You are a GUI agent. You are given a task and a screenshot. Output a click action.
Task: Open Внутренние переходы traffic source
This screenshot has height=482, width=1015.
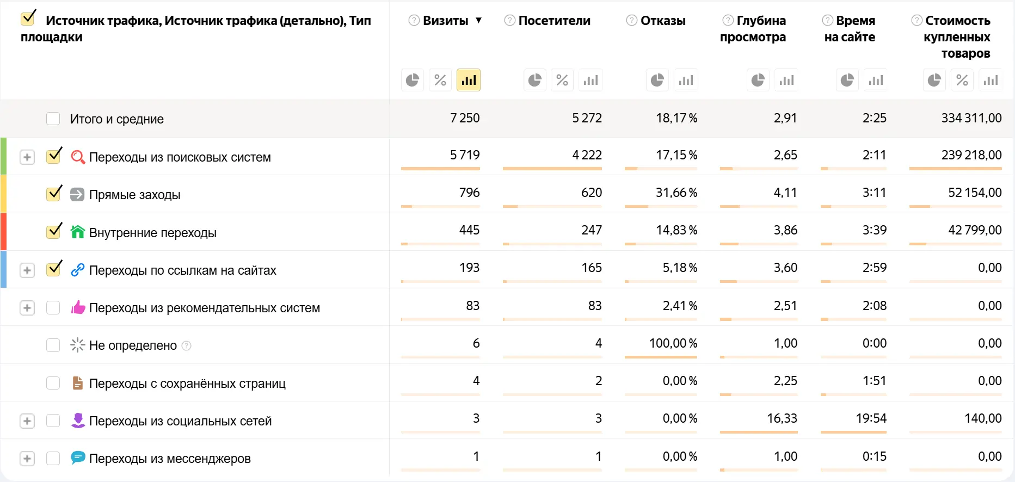click(152, 233)
